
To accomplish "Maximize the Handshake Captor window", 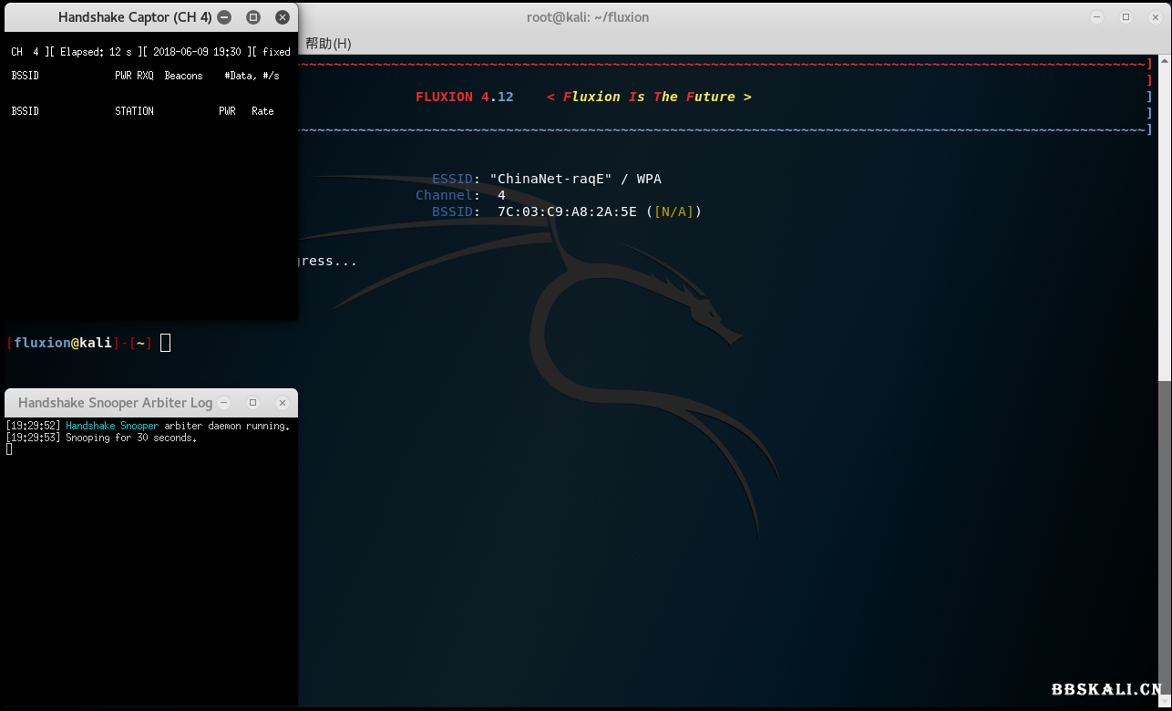I will (x=253, y=17).
